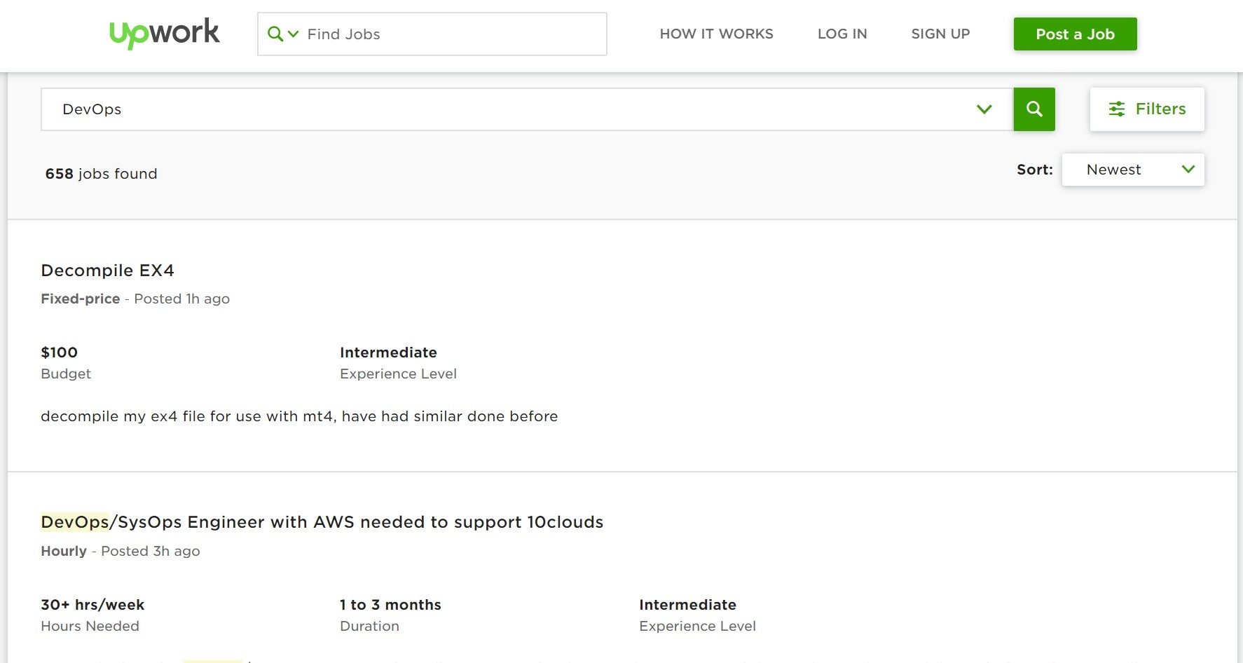
Task: Open the DevOps/SysOps Engineer job posting
Action: tap(322, 522)
